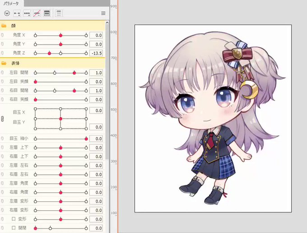Select the 右眉 変形 parameter label

(x=19, y=210)
